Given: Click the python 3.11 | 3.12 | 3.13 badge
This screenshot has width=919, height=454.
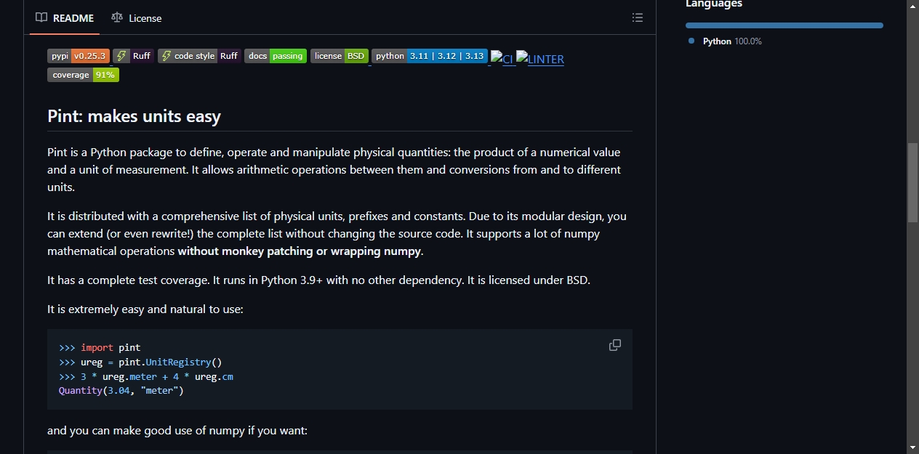Looking at the screenshot, I should tap(430, 56).
